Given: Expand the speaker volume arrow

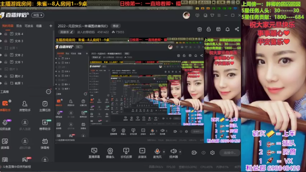Looking at the screenshot, I should [180, 151].
